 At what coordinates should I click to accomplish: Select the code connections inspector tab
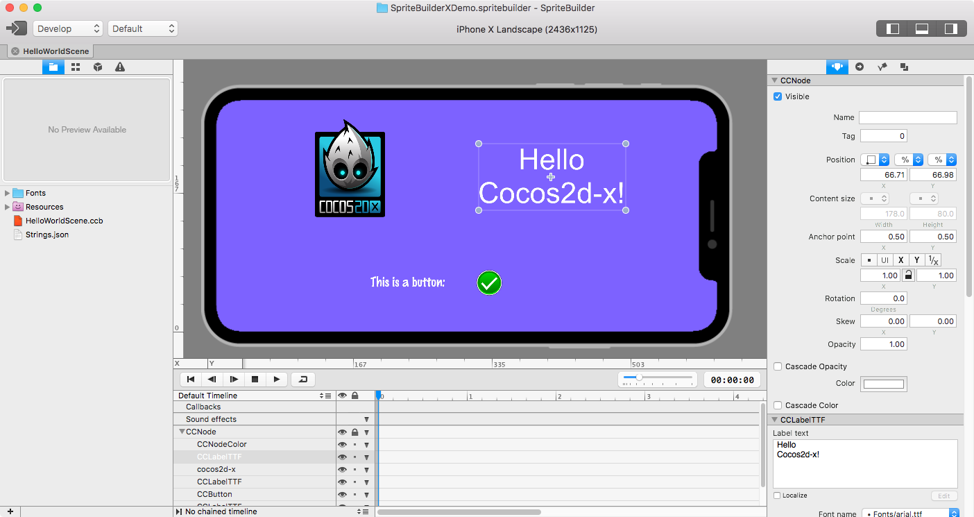tap(860, 67)
